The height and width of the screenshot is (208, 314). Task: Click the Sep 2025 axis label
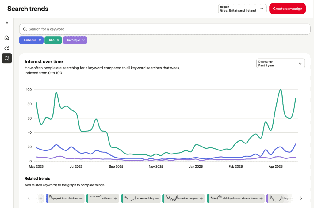tap(116, 167)
